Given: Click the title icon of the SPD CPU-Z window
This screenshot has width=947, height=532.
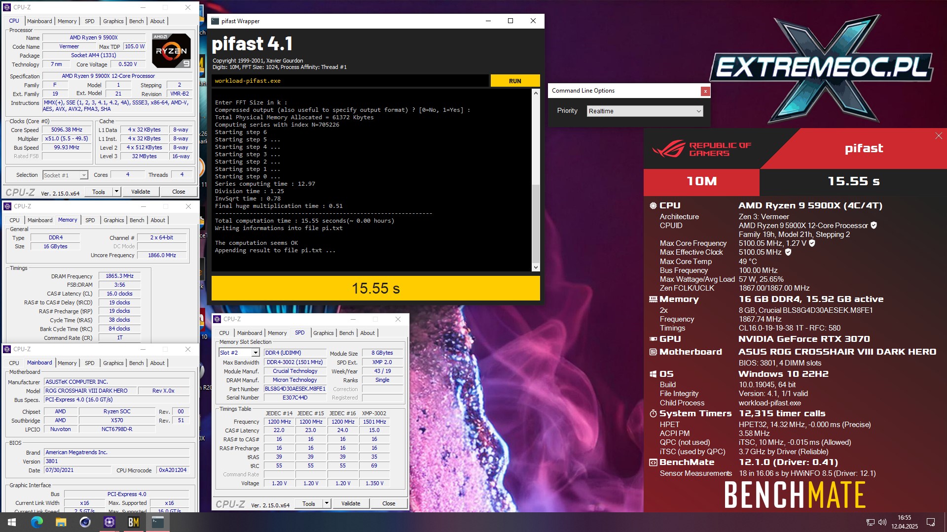Looking at the screenshot, I should pyautogui.click(x=217, y=319).
